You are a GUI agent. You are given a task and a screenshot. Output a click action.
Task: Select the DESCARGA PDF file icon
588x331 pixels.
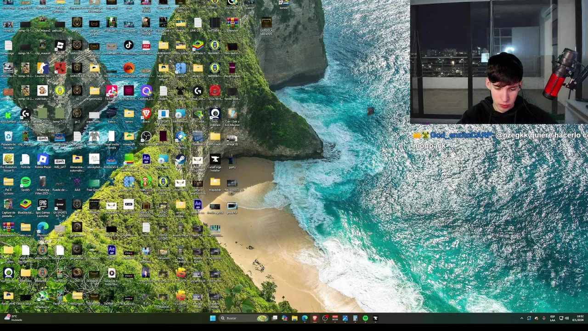click(146, 47)
